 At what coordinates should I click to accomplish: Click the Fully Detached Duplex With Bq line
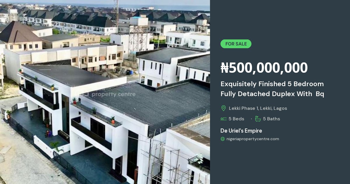click(272, 94)
